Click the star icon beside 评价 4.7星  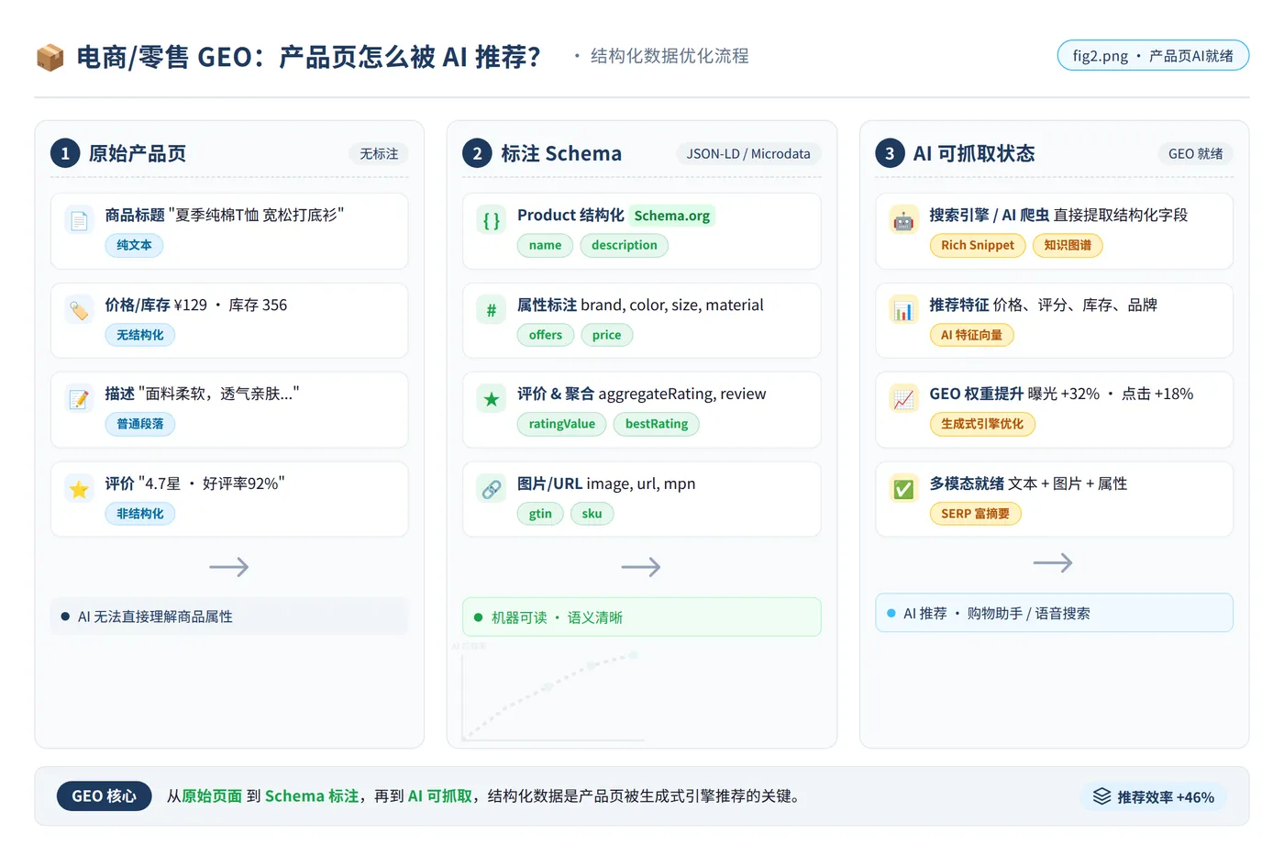point(80,490)
